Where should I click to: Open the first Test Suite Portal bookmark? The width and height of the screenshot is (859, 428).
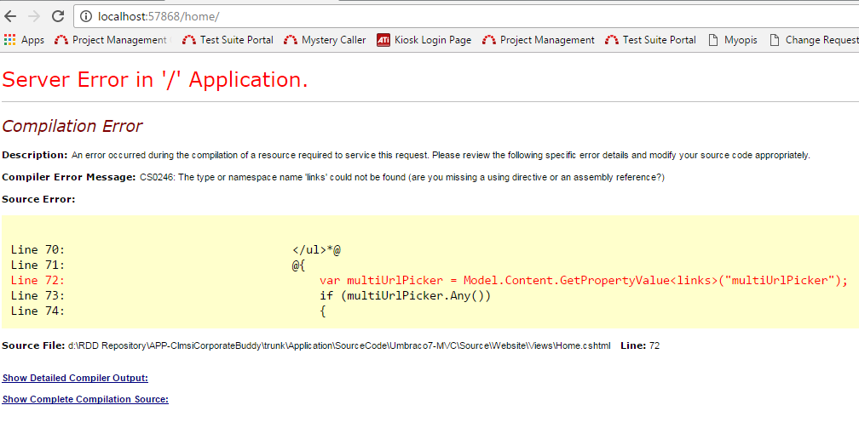228,40
